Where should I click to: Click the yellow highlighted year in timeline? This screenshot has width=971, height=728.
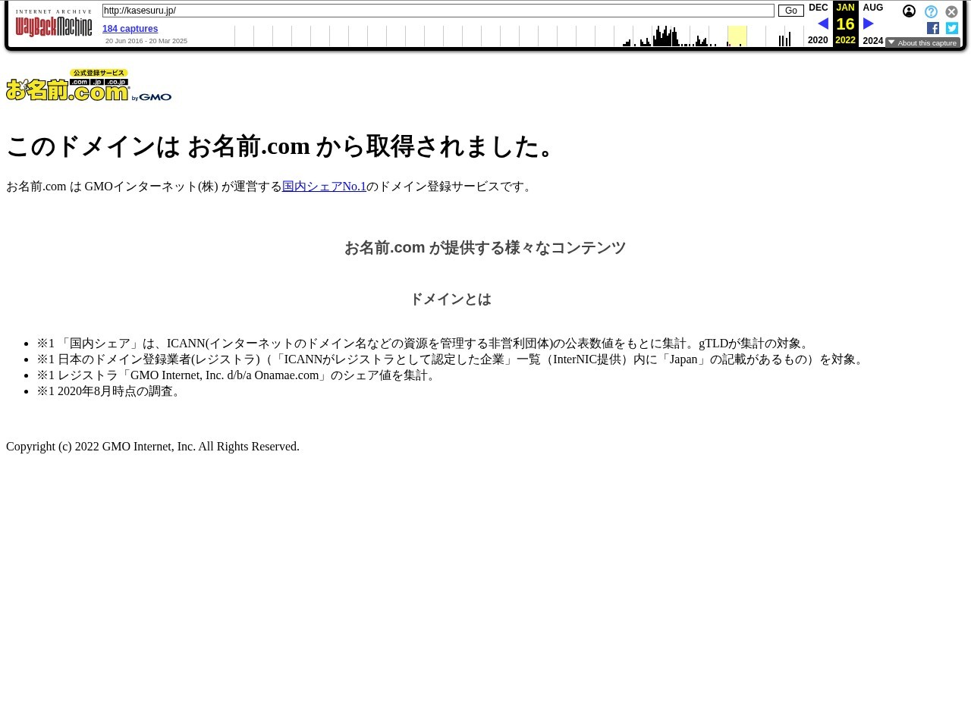737,36
